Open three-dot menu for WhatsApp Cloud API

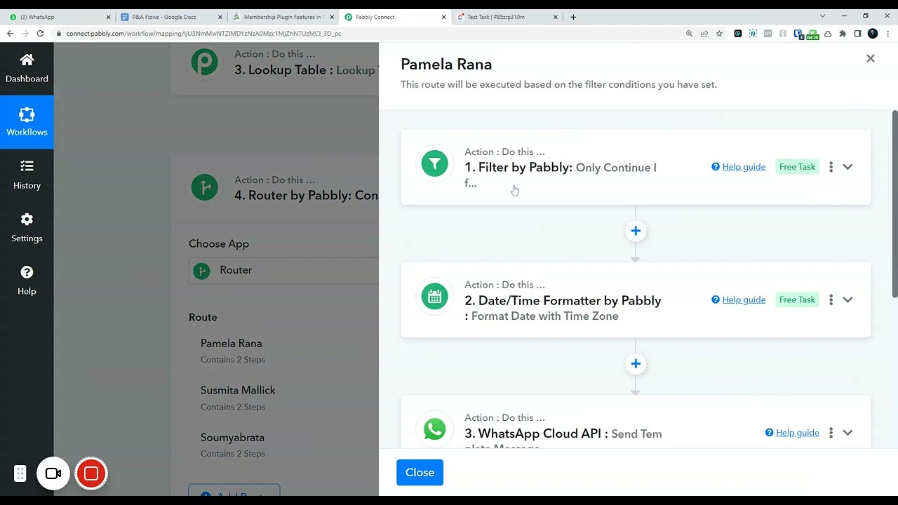tap(831, 433)
